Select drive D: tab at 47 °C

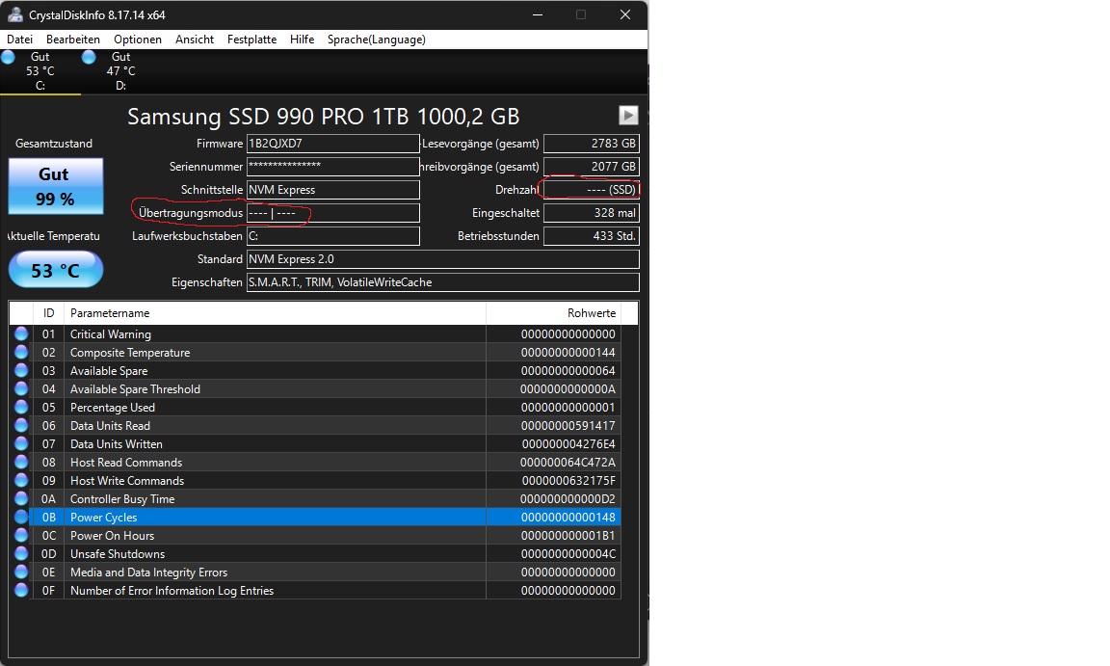click(120, 70)
